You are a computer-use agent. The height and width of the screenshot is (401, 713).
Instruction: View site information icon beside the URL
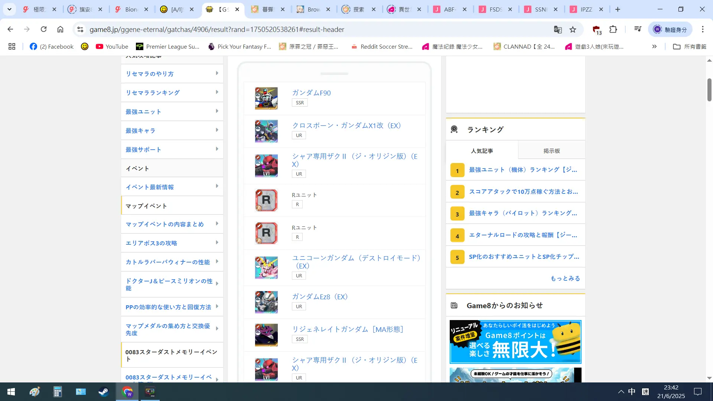[80, 29]
